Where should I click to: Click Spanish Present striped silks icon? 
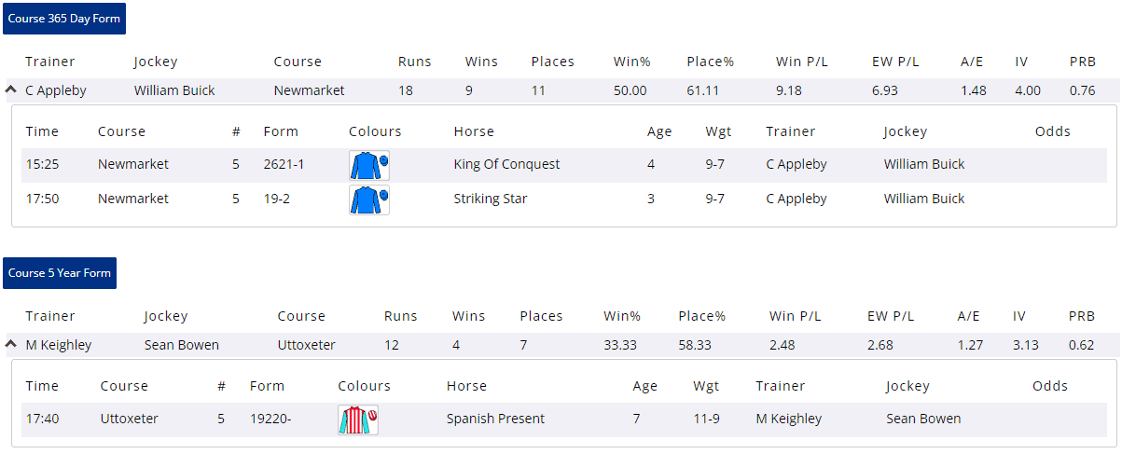tap(357, 420)
